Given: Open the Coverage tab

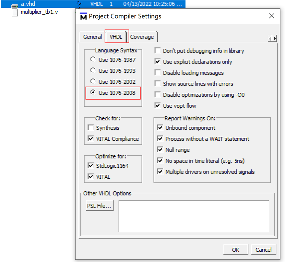Looking at the screenshot, I should pos(142,37).
